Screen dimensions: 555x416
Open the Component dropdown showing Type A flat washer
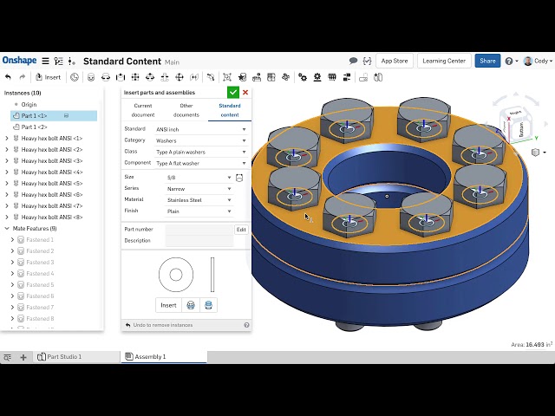pos(200,164)
